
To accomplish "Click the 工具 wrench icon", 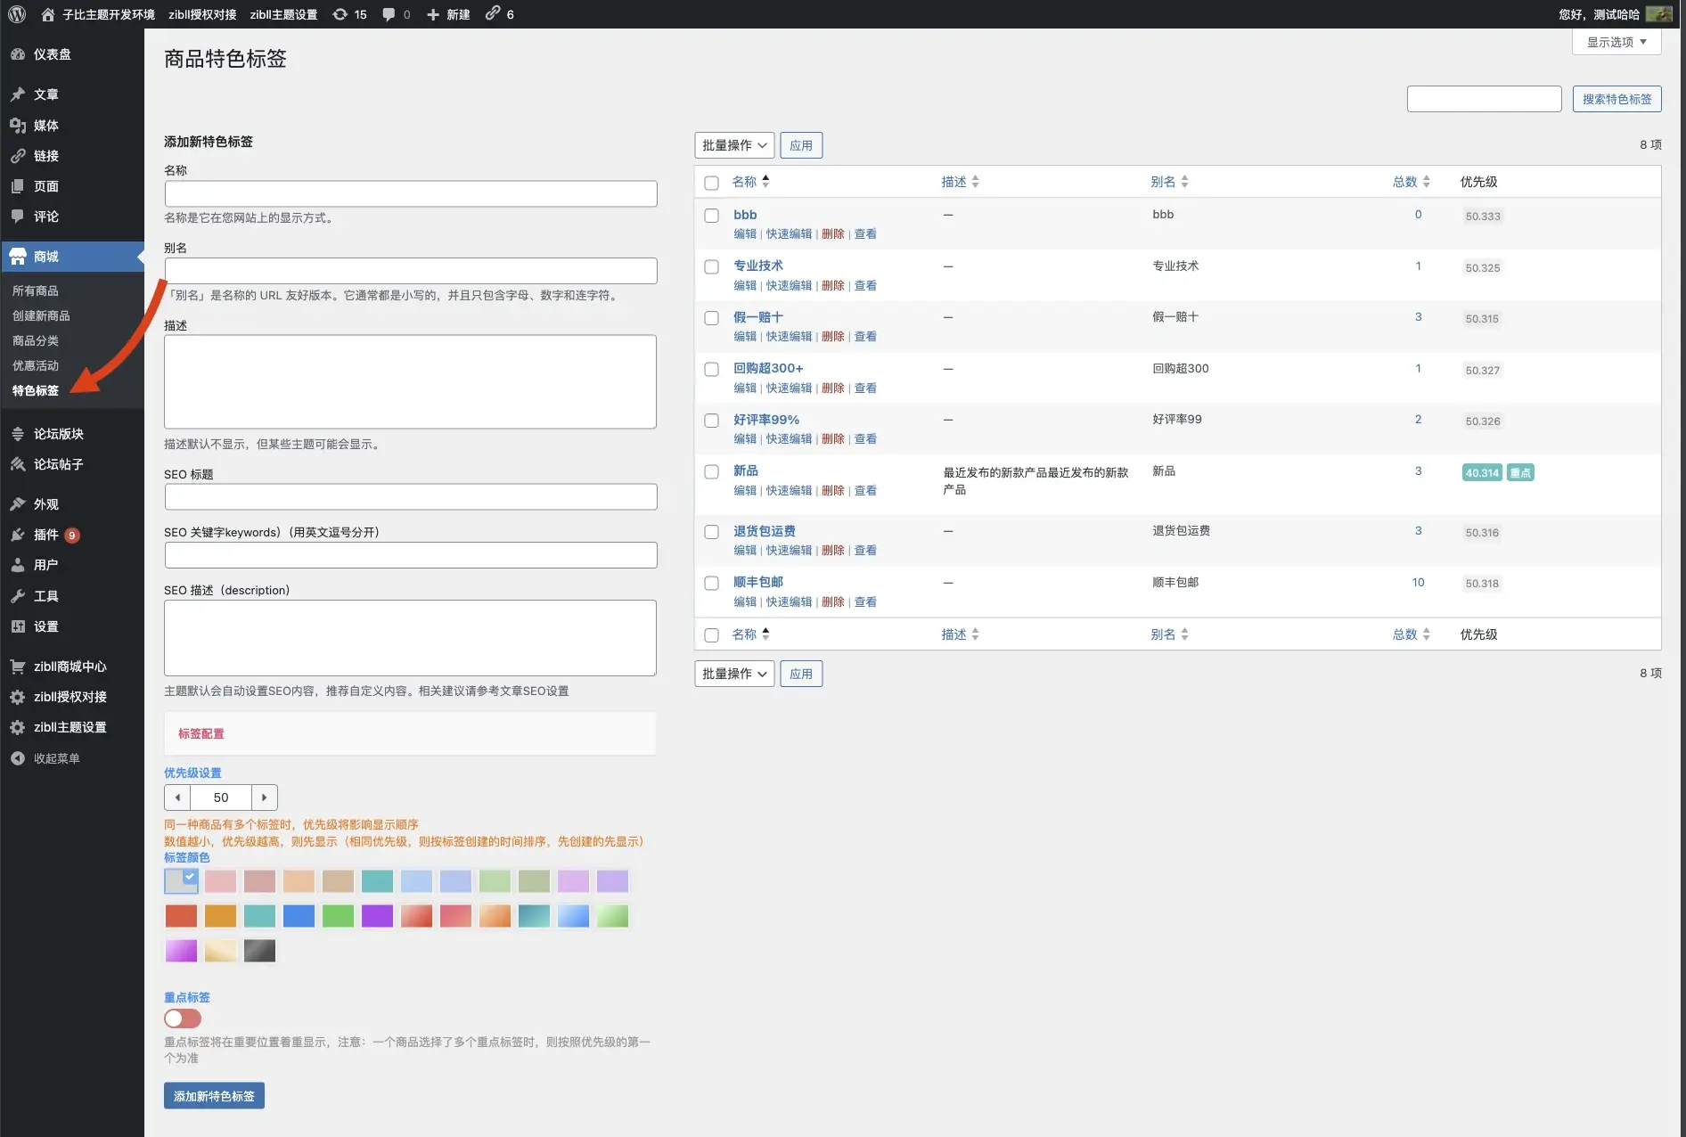I will tap(18, 596).
